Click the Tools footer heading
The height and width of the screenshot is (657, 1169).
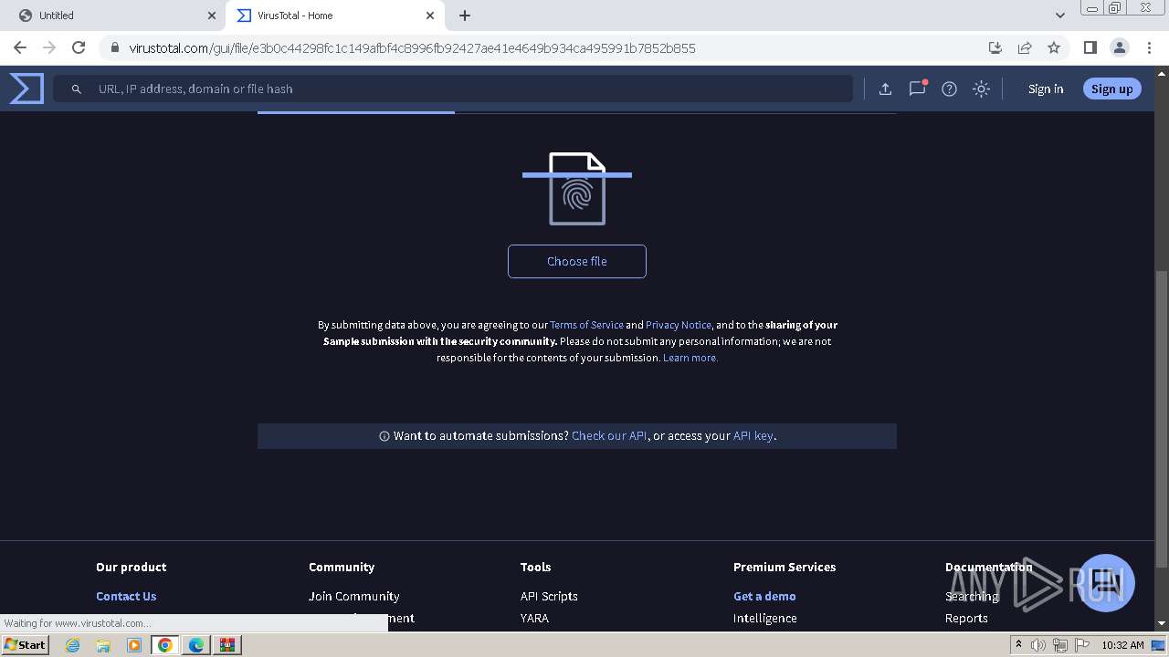(536, 567)
